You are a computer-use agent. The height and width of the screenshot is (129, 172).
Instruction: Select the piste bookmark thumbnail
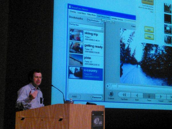tap(76, 60)
